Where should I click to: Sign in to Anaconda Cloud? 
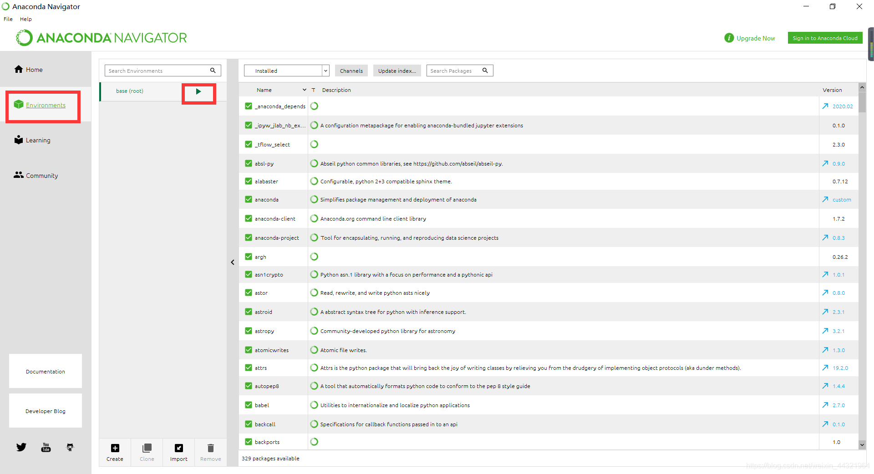(x=825, y=38)
